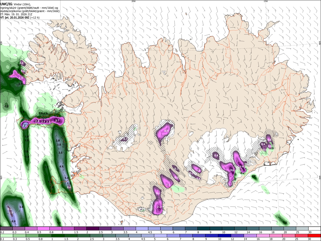This screenshot has height=241, width=321.
Task: Click the 2.3 snow value on the map
Action: pyautogui.click(x=48, y=122)
